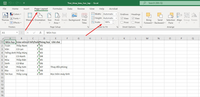Open the Print Area menu
The width and height of the screenshot is (200, 97).
(57, 18)
